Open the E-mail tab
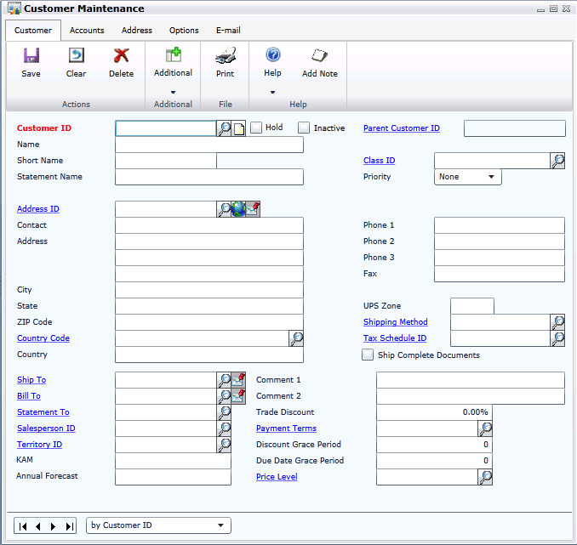This screenshot has width=577, height=545. (x=228, y=31)
